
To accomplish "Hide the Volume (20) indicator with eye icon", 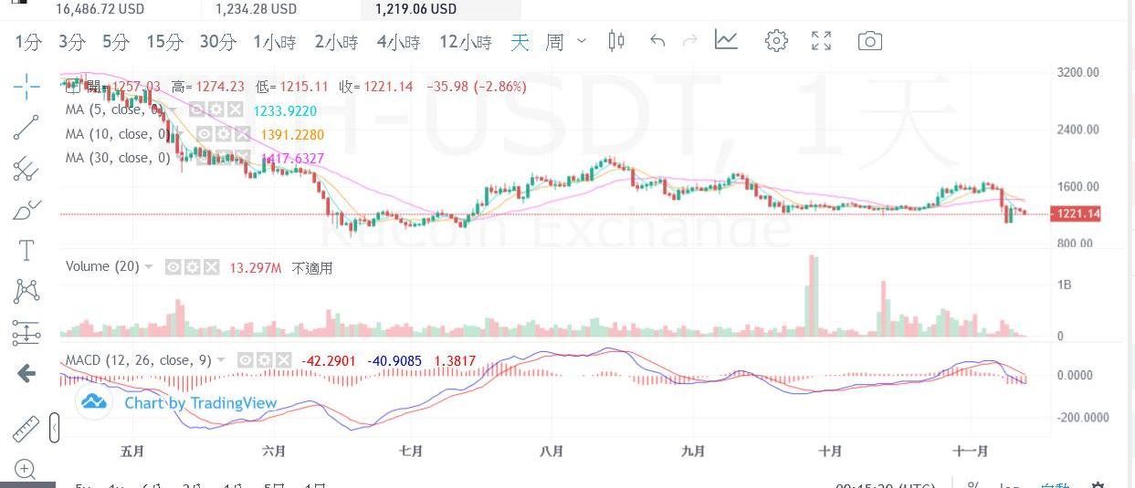I will [173, 267].
